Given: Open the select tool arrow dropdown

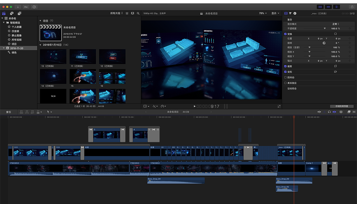Looking at the screenshot, I should click(x=49, y=112).
